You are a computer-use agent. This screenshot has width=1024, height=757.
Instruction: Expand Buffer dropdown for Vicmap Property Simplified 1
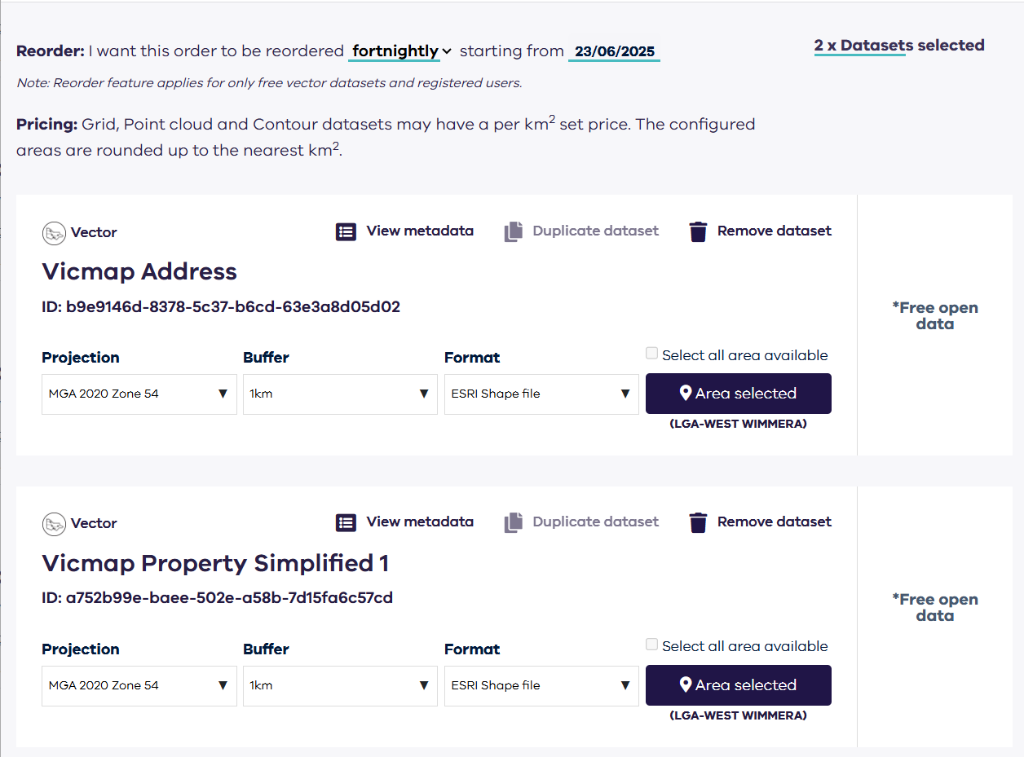[x=340, y=686]
